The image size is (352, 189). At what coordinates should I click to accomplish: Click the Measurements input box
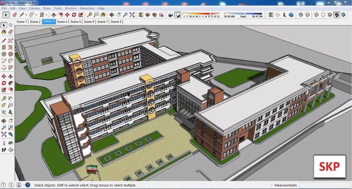(x=324, y=185)
